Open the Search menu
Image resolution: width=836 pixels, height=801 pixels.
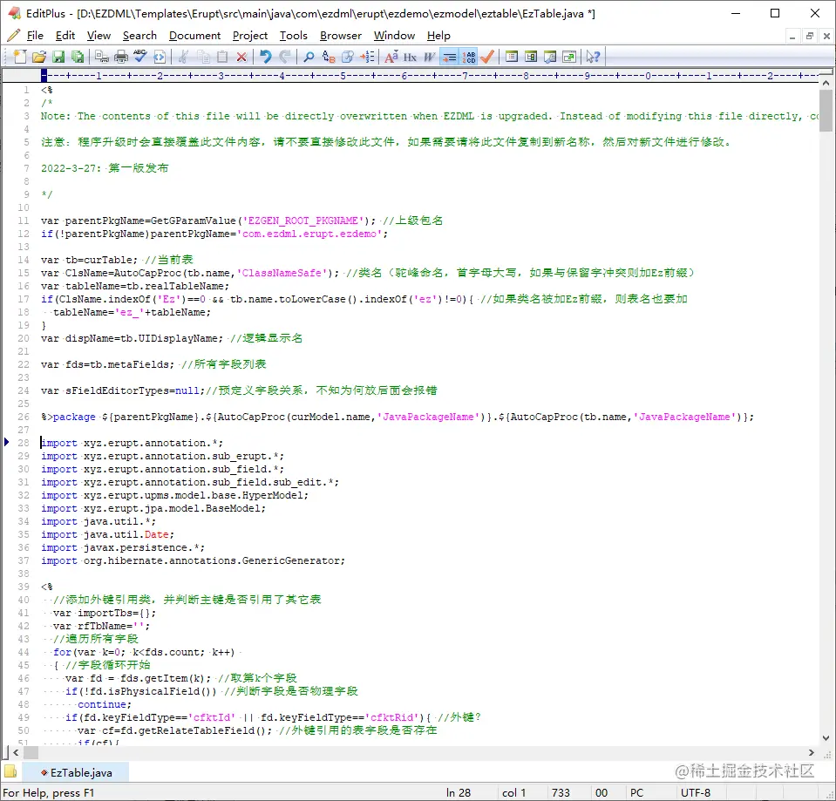[139, 36]
